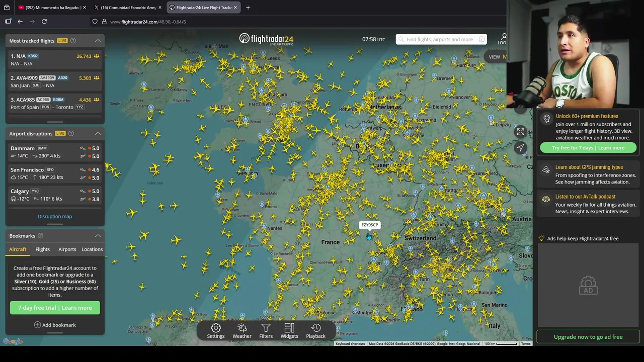Open a new browser tab
The height and width of the screenshot is (362, 644).
coord(248,8)
